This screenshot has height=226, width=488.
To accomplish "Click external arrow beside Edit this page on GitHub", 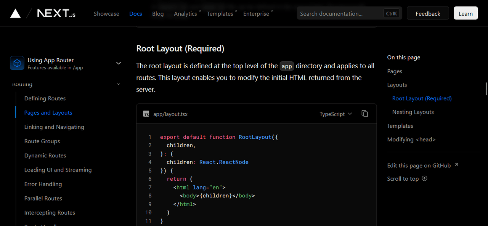I will point(456,165).
